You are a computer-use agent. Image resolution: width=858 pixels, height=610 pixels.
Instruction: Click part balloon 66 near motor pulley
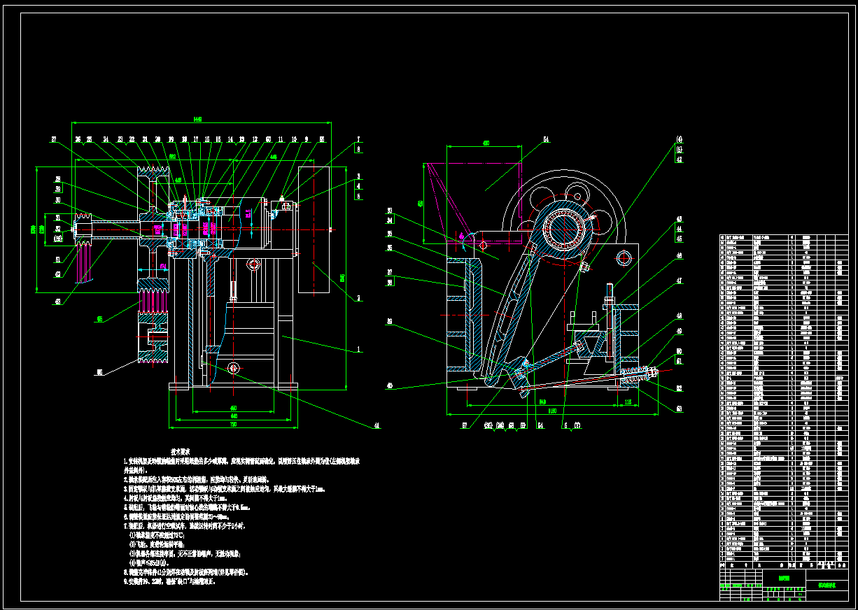[99, 372]
